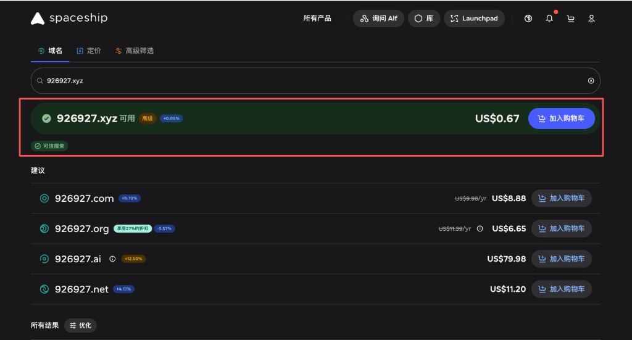The image size is (632, 340).
Task: Click the icon left of 926927.com
Action: tap(44, 198)
